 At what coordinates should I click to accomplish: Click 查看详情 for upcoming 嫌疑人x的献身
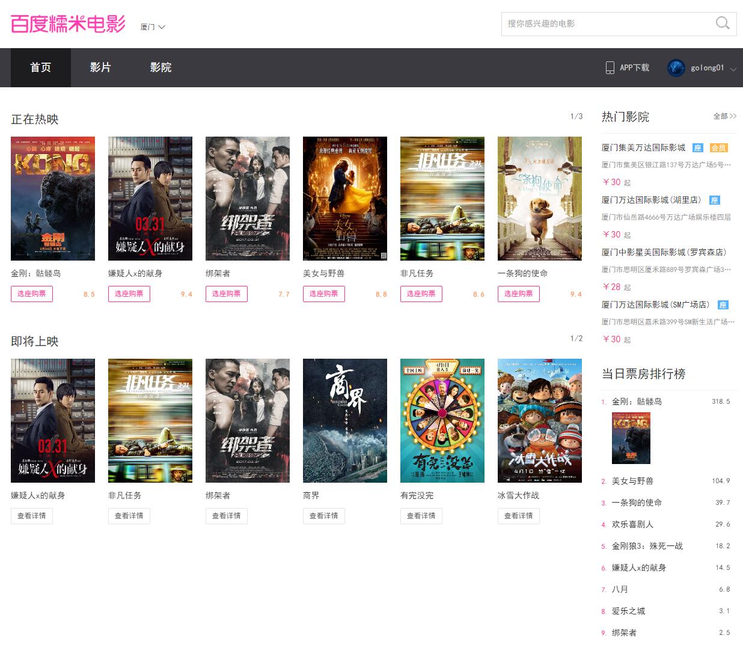tap(32, 516)
